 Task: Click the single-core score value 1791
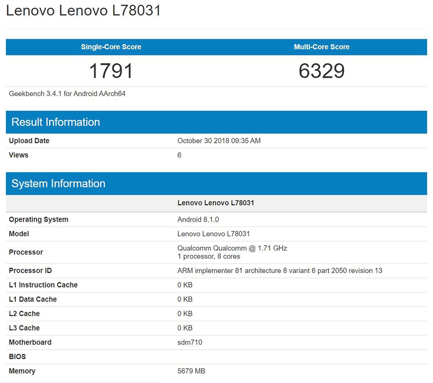click(x=111, y=71)
